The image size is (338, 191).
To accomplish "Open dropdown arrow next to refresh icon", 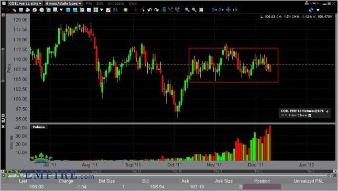I will [x=318, y=10].
